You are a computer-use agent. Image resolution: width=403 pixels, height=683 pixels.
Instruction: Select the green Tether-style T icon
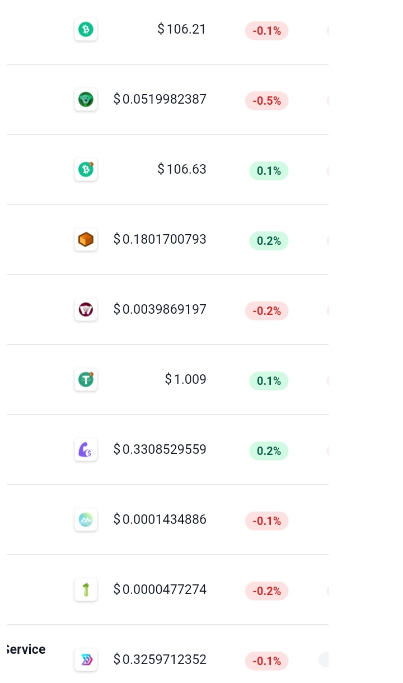click(x=86, y=380)
